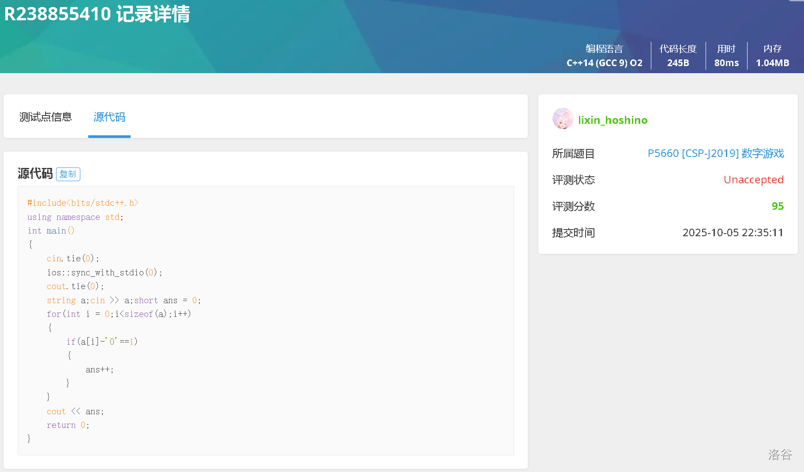
Task: Copy source code with 复制 button
Action: [68, 174]
